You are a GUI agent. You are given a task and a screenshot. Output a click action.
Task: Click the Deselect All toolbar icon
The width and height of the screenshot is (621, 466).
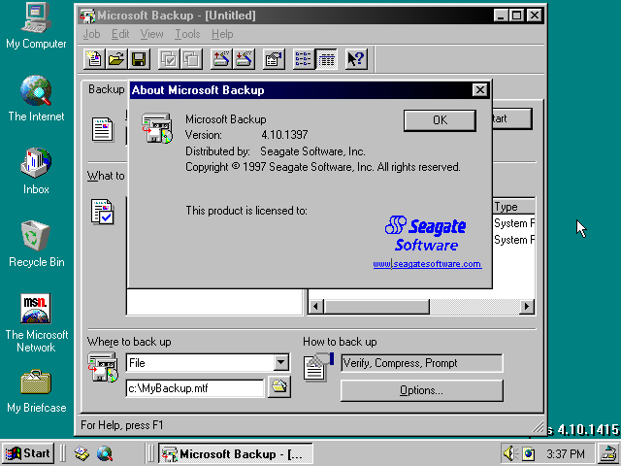tap(191, 59)
